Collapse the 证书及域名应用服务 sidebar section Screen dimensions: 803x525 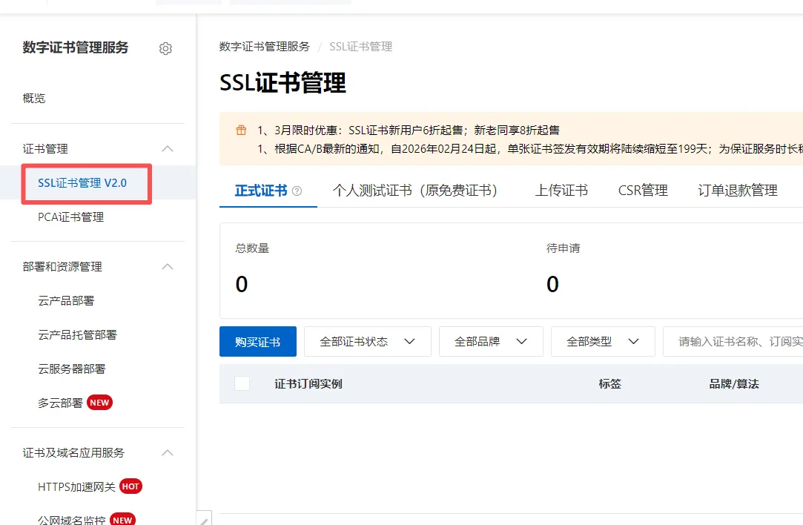(168, 453)
